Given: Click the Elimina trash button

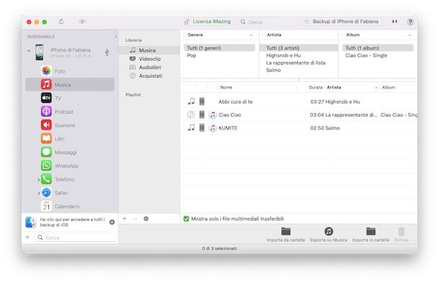Looking at the screenshot, I should coord(401,235).
